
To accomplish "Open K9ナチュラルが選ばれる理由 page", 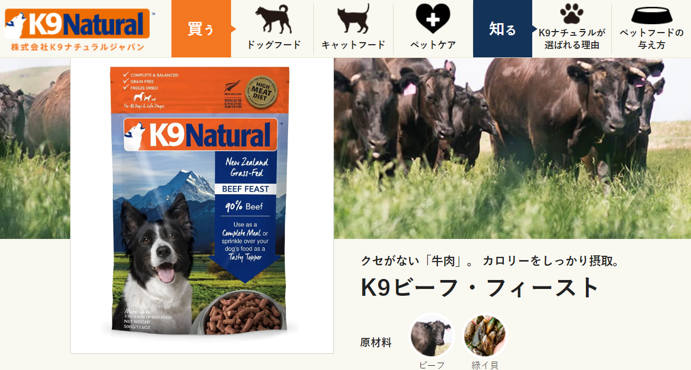I will pos(572,38).
